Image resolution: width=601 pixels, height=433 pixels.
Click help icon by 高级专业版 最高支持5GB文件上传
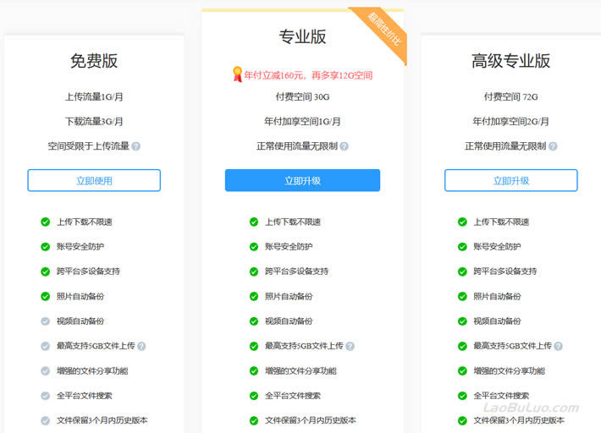(x=559, y=346)
